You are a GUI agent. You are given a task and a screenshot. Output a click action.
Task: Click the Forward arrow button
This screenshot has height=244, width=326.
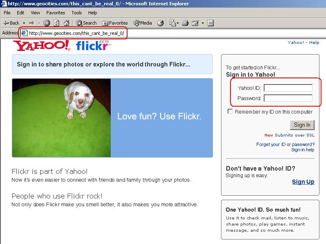pyautogui.click(x=32, y=23)
